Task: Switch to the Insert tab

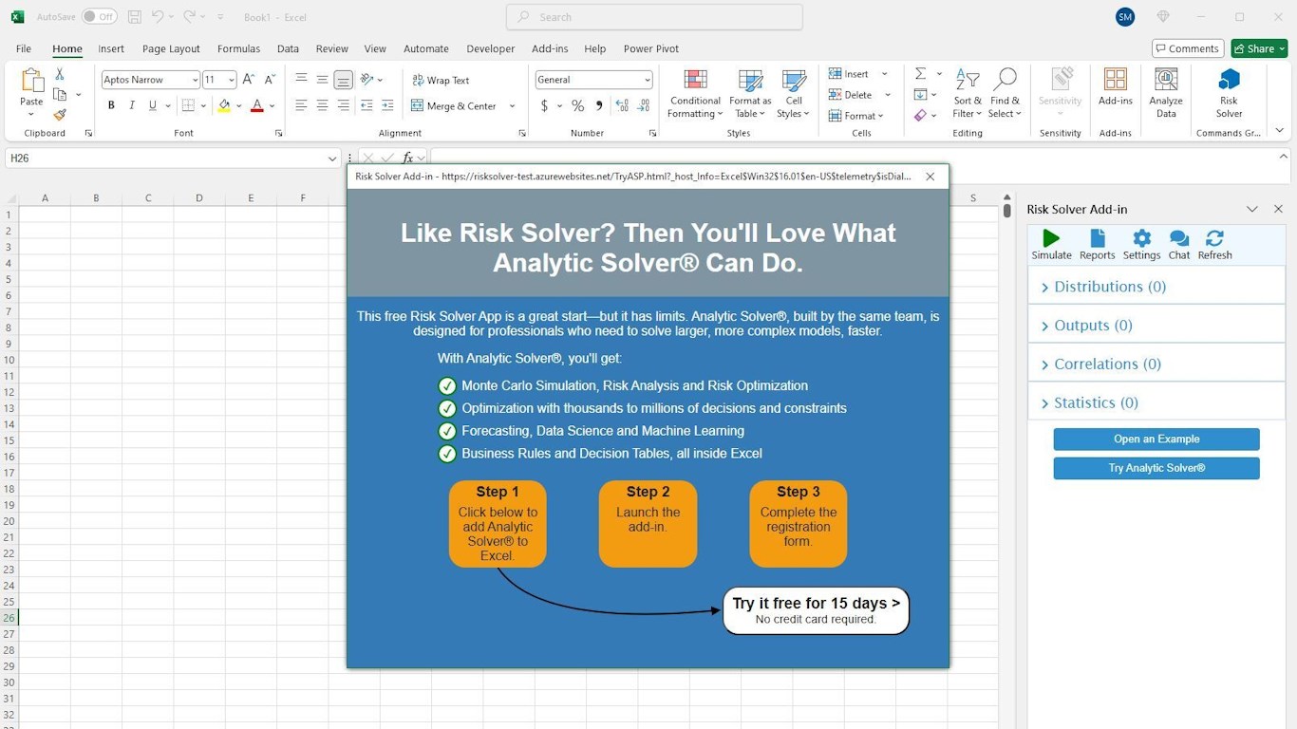Action: point(111,48)
